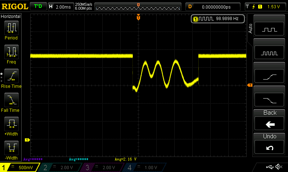288x172 pixels.
Task: Click the trigger level 1.53 V readout
Action: 274,7
